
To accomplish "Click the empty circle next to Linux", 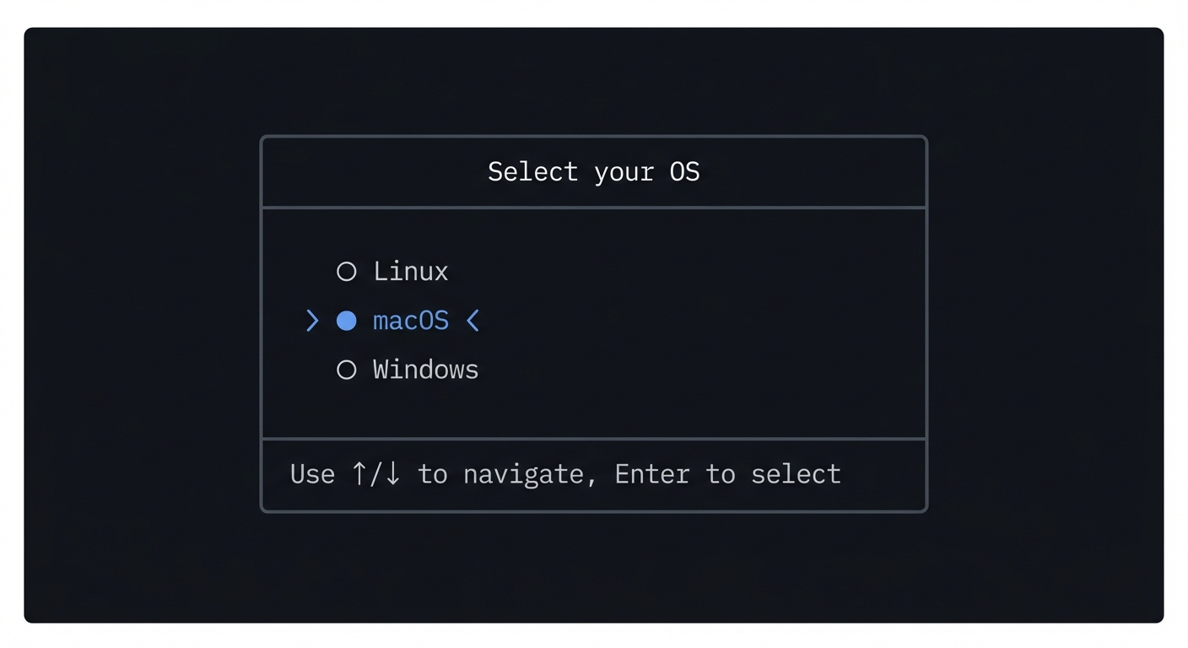I will pyautogui.click(x=346, y=271).
